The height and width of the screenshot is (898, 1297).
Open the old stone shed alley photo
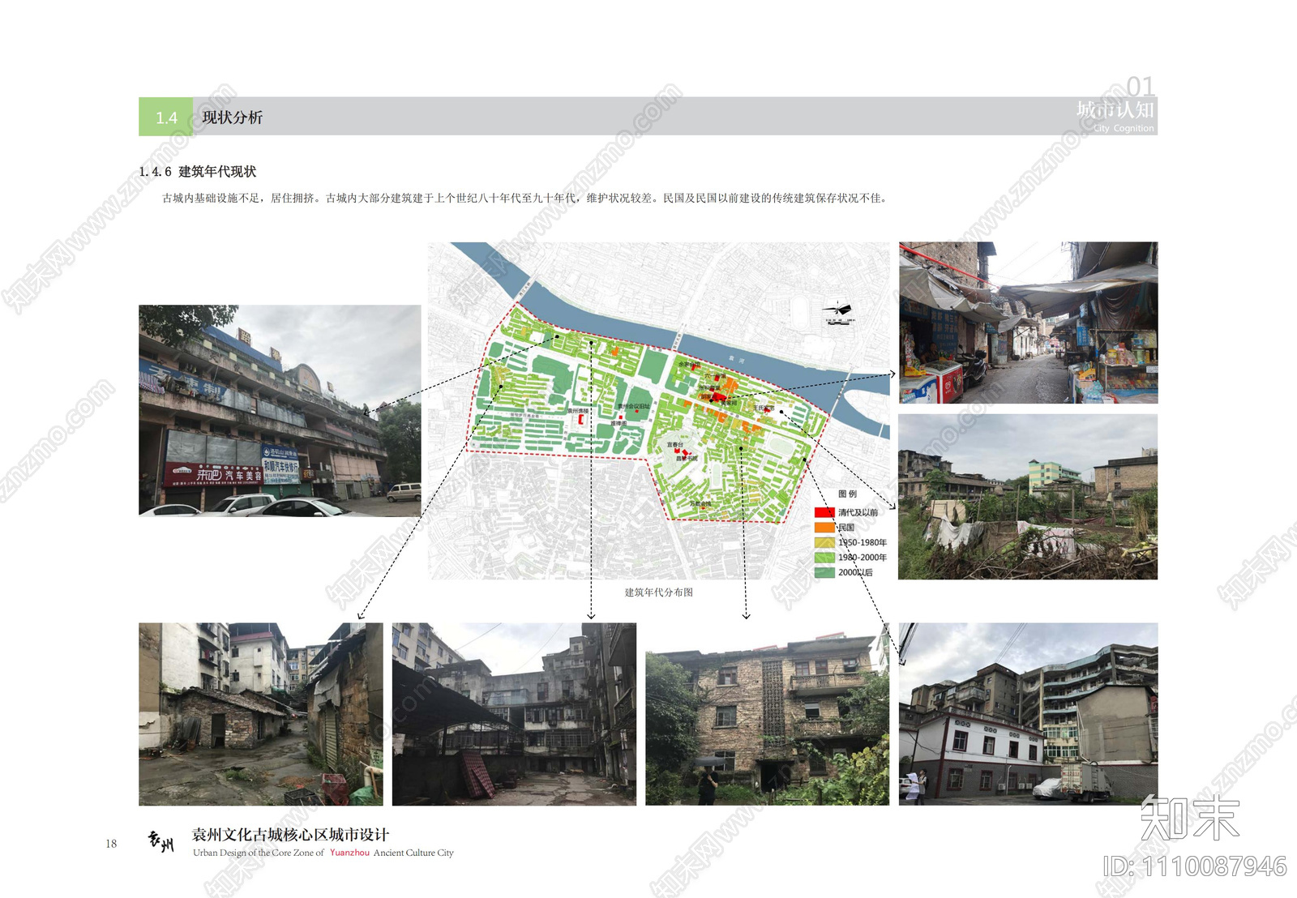click(261, 714)
